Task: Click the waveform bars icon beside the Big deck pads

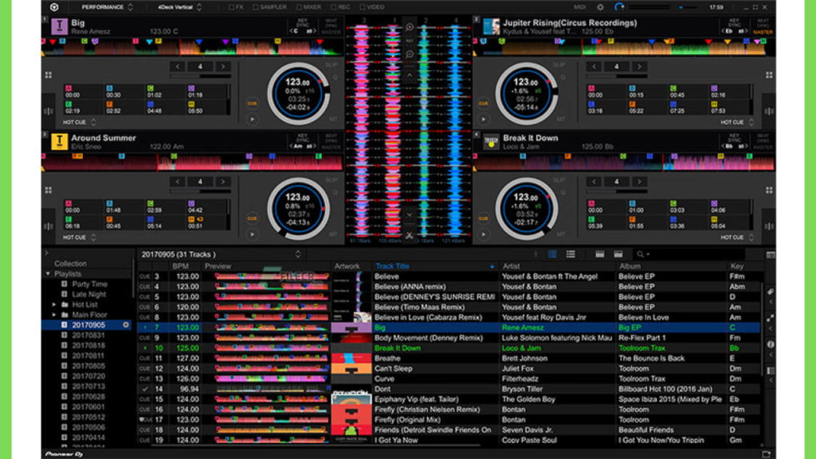Action: pos(49,111)
